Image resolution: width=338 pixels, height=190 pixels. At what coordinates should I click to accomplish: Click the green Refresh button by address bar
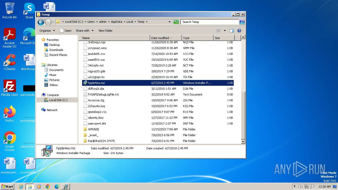click(176, 22)
